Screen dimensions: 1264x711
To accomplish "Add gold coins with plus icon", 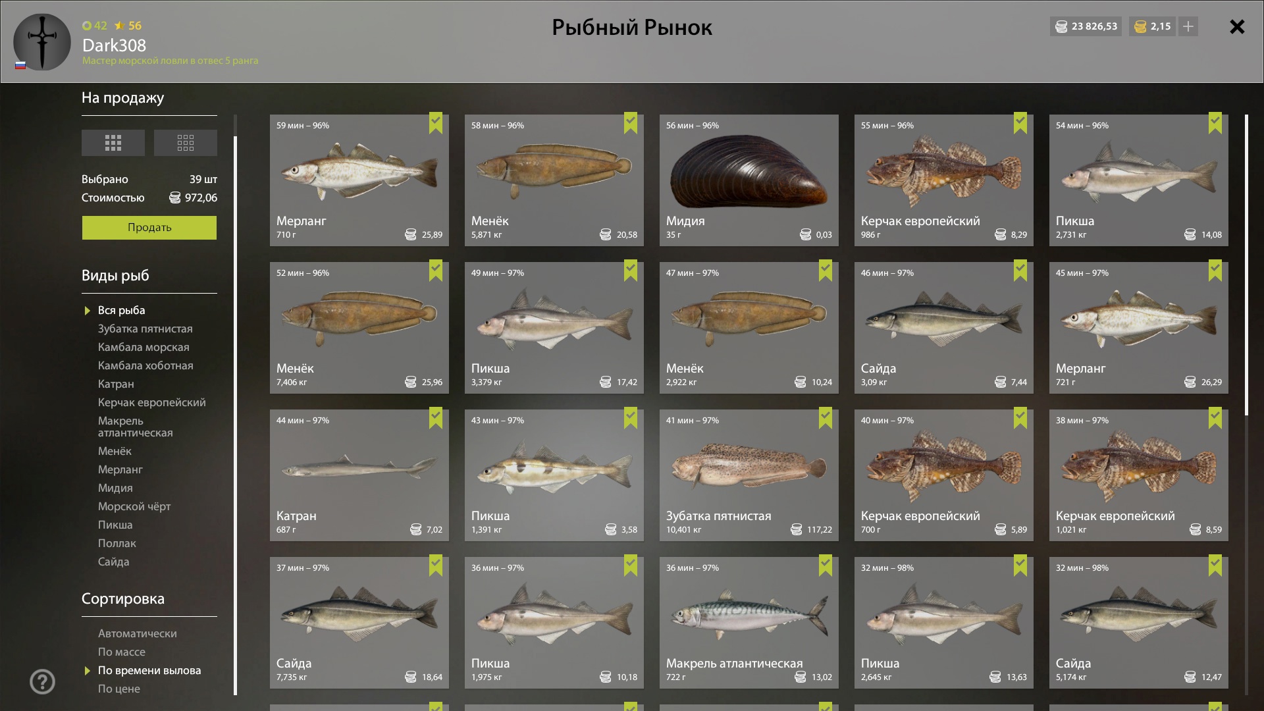I will tap(1188, 26).
